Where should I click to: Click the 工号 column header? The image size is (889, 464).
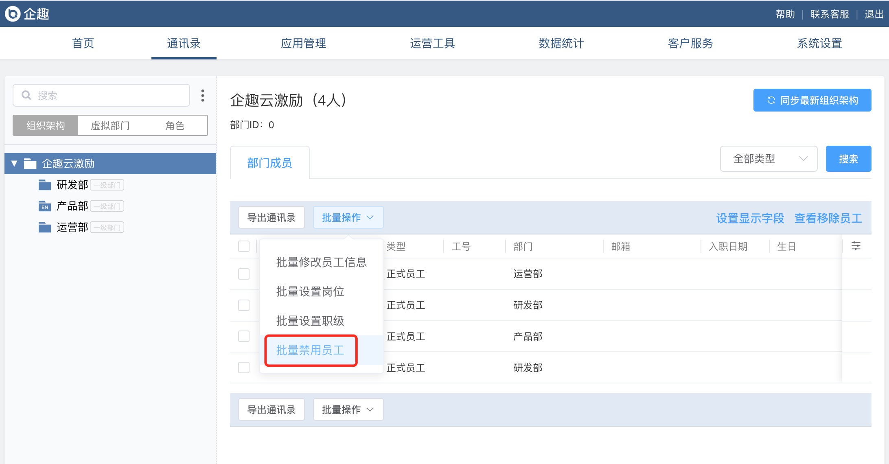pos(461,246)
